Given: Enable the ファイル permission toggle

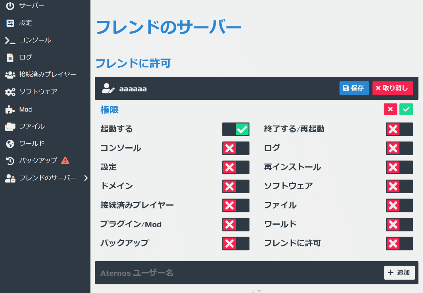Looking at the screenshot, I should click(x=399, y=205).
